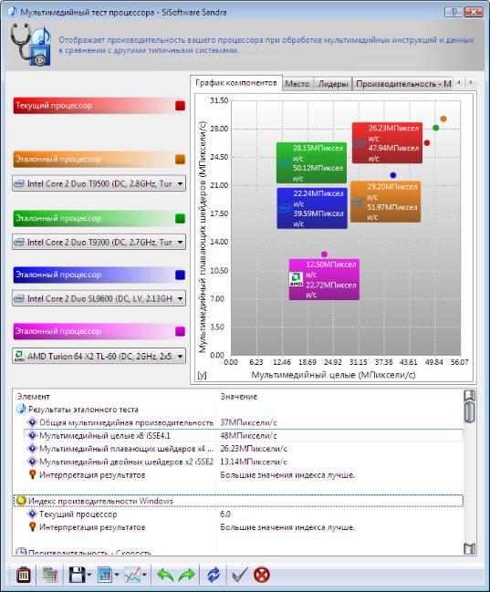Click the orange 29.20МПиксел chart label
Screen dimensions: 490x592
click(x=385, y=202)
